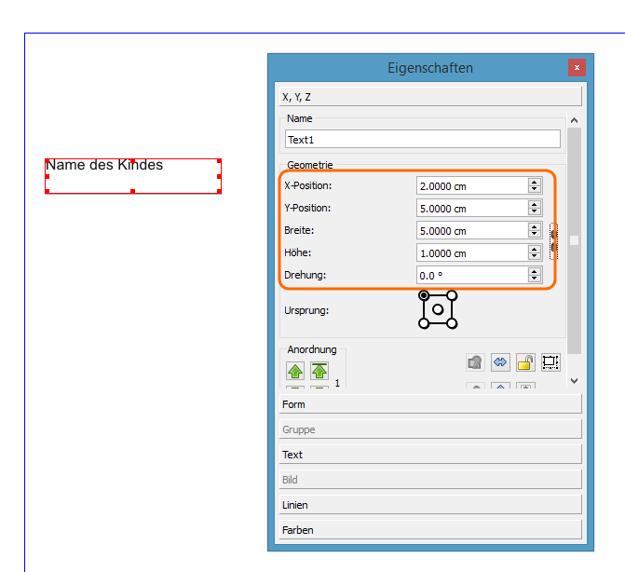This screenshot has height=572, width=625.
Task: Select top-left origin point in Ursprung
Action: tap(425, 295)
